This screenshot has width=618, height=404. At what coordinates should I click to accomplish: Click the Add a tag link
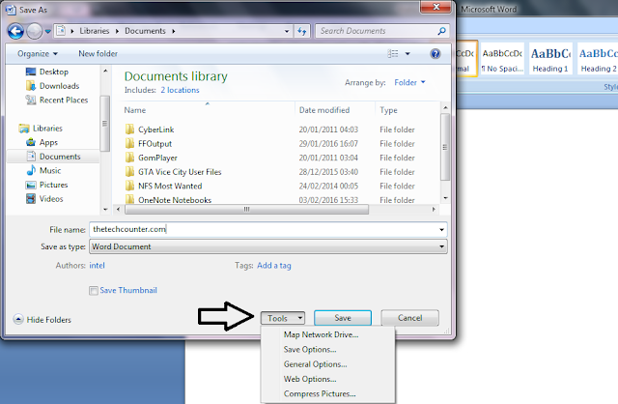point(274,266)
